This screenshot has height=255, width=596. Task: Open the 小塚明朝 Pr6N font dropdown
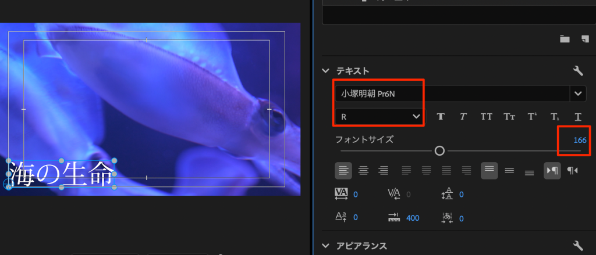coord(578,93)
